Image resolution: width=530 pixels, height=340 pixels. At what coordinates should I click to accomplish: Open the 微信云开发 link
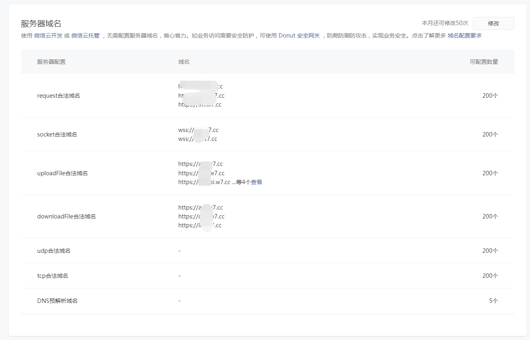click(48, 36)
